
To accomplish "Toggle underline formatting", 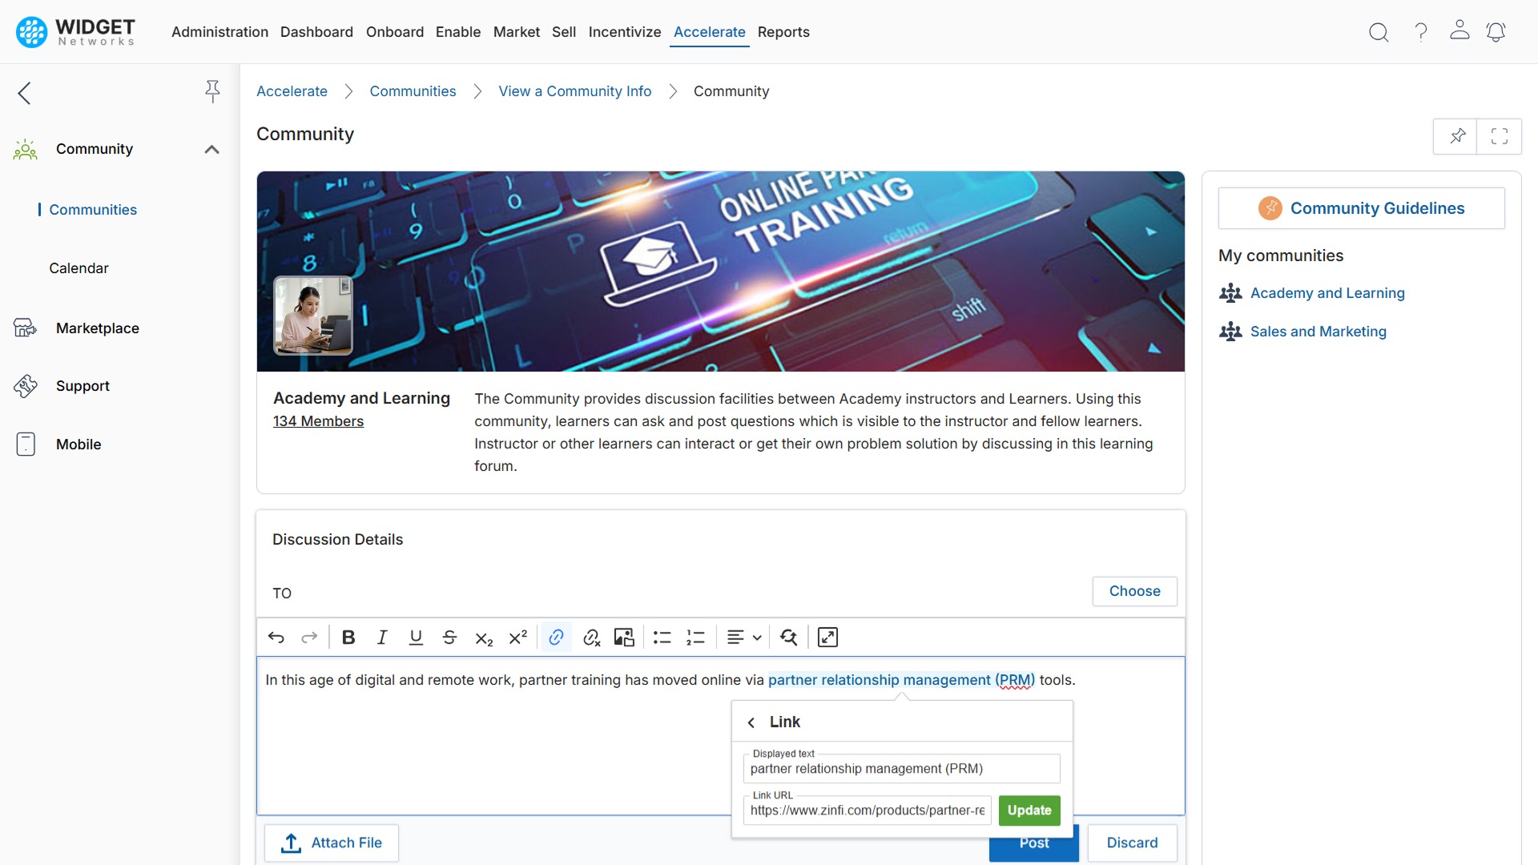I will coord(416,638).
